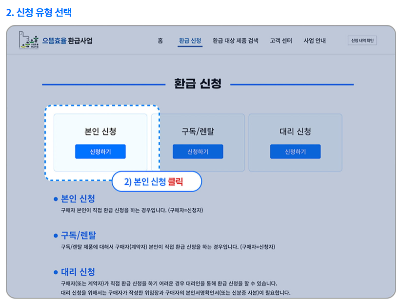The image size is (402, 305).
Task: Open 환급 대상 제품 검색 menu
Action: (235, 41)
